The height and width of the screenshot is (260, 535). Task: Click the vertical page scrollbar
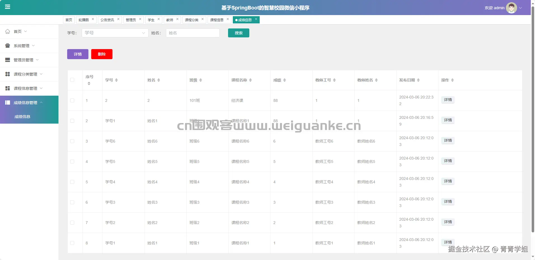point(533,120)
